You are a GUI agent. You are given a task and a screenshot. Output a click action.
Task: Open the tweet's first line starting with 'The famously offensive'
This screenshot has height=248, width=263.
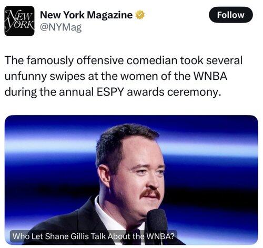124,60
